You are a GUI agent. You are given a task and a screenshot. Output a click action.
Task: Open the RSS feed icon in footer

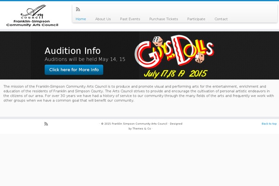pyautogui.click(x=46, y=124)
